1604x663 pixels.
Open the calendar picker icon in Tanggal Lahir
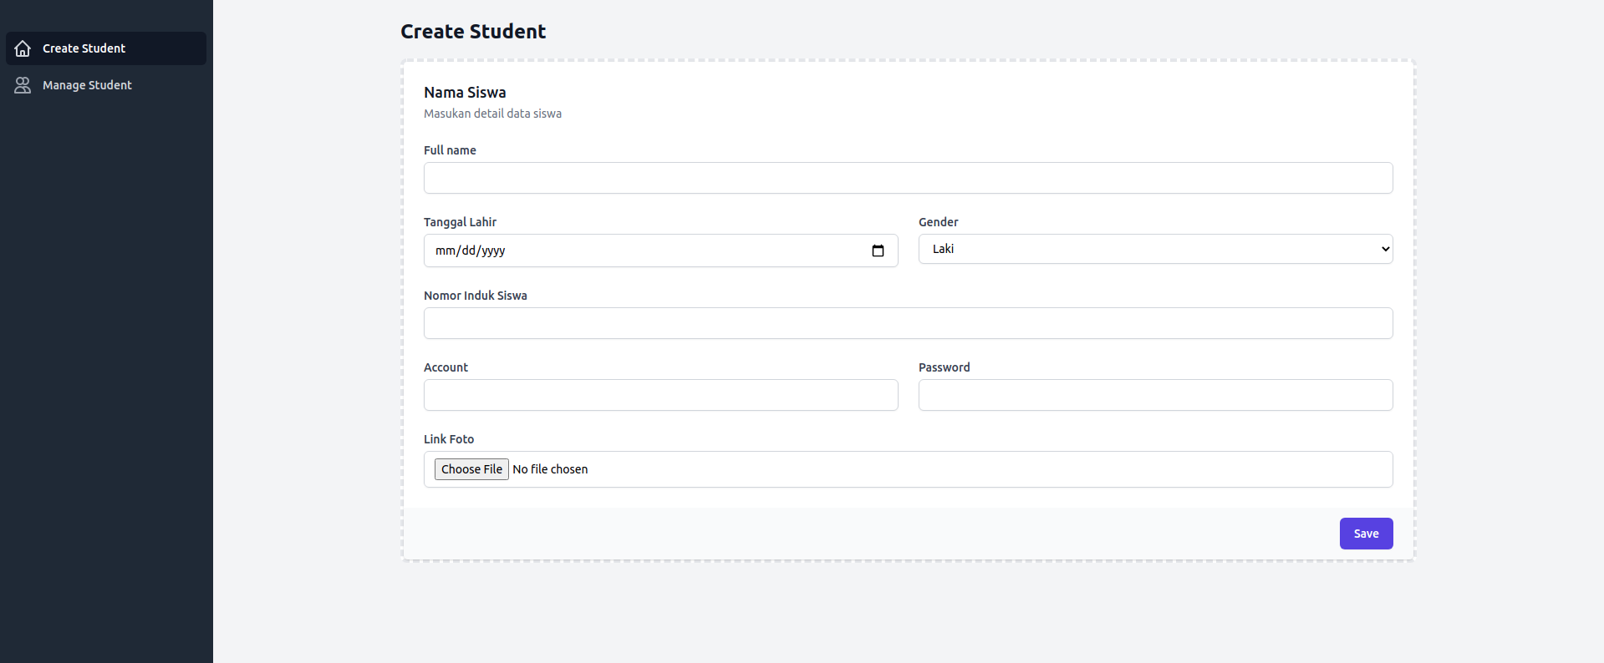click(x=878, y=251)
